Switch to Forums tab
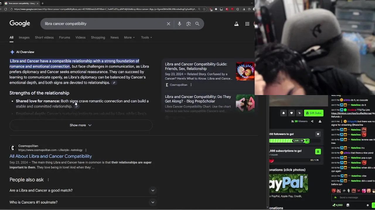The height and width of the screenshot is (210, 375). [64, 37]
